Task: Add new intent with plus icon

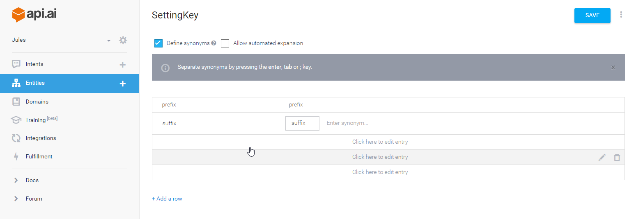Action: 122,65
